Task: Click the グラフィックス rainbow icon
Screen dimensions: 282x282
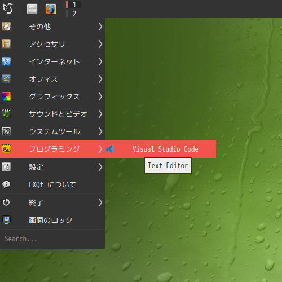Action: (6, 96)
